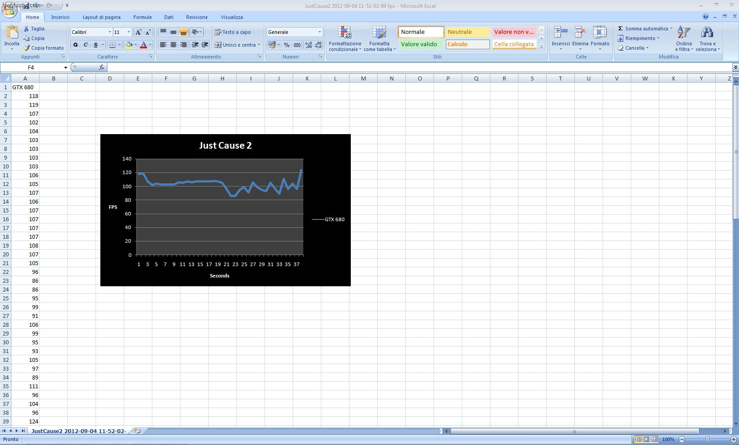Apply the Neutrale cell style
Image resolution: width=739 pixels, height=445 pixels.
pyautogui.click(x=467, y=32)
